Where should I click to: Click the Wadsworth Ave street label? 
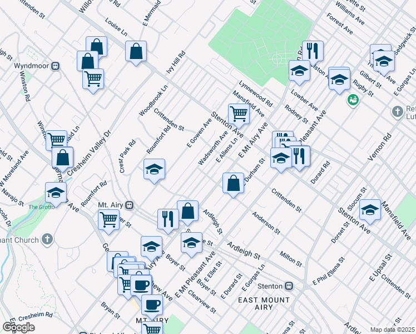(x=213, y=148)
